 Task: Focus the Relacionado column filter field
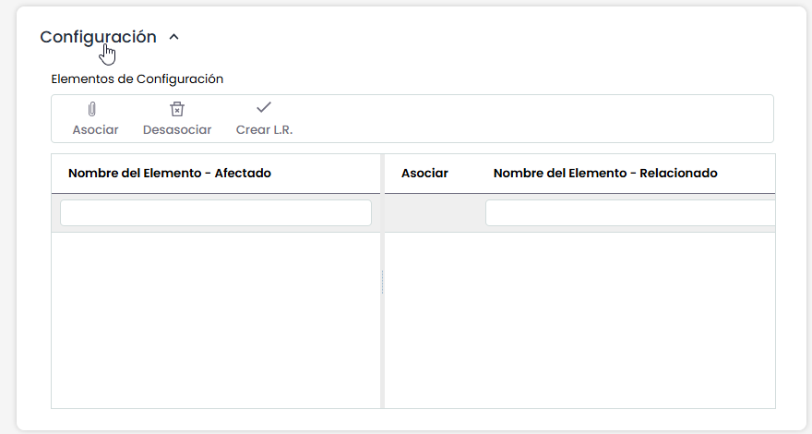629,213
